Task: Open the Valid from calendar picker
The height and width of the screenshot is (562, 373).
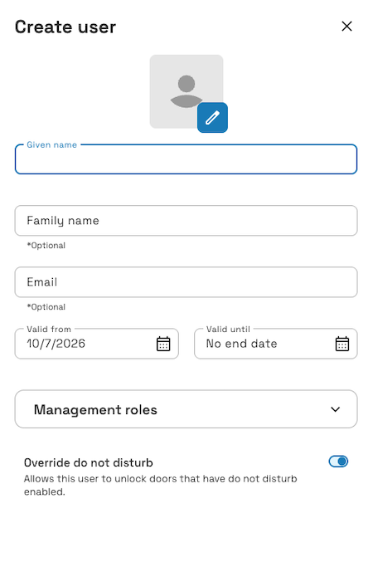Action: click(163, 344)
